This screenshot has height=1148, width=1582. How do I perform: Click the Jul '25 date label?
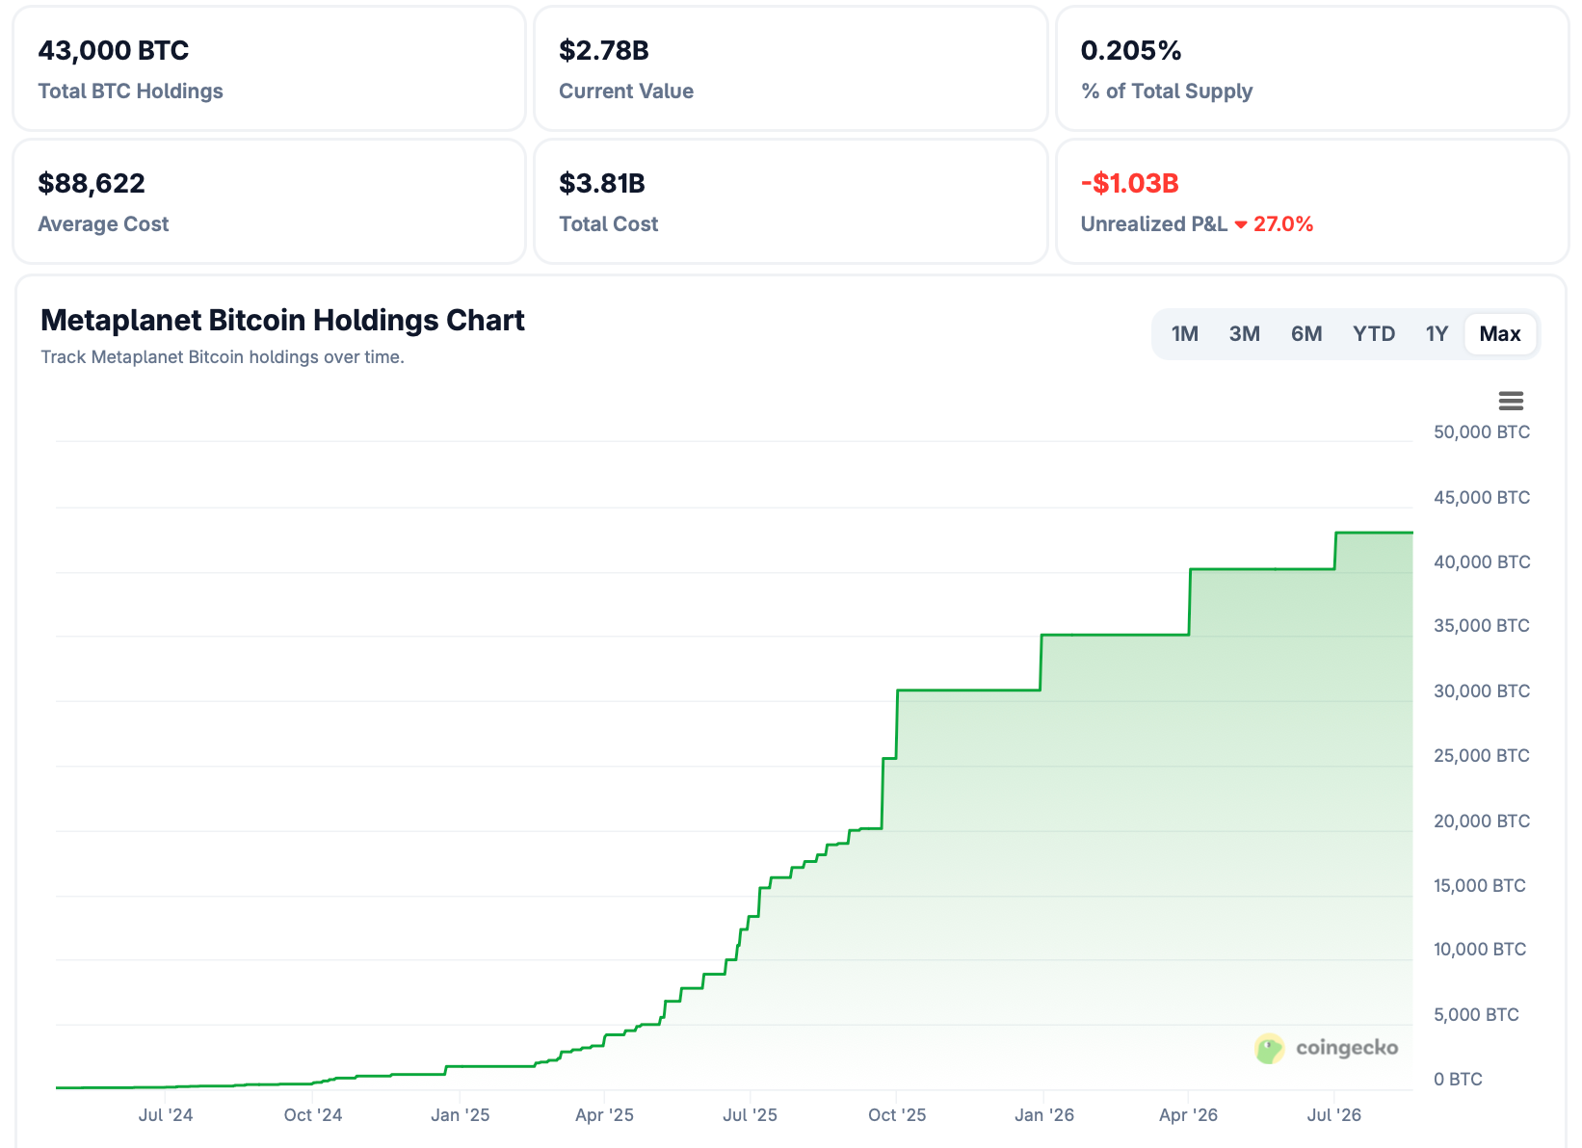point(751,1115)
